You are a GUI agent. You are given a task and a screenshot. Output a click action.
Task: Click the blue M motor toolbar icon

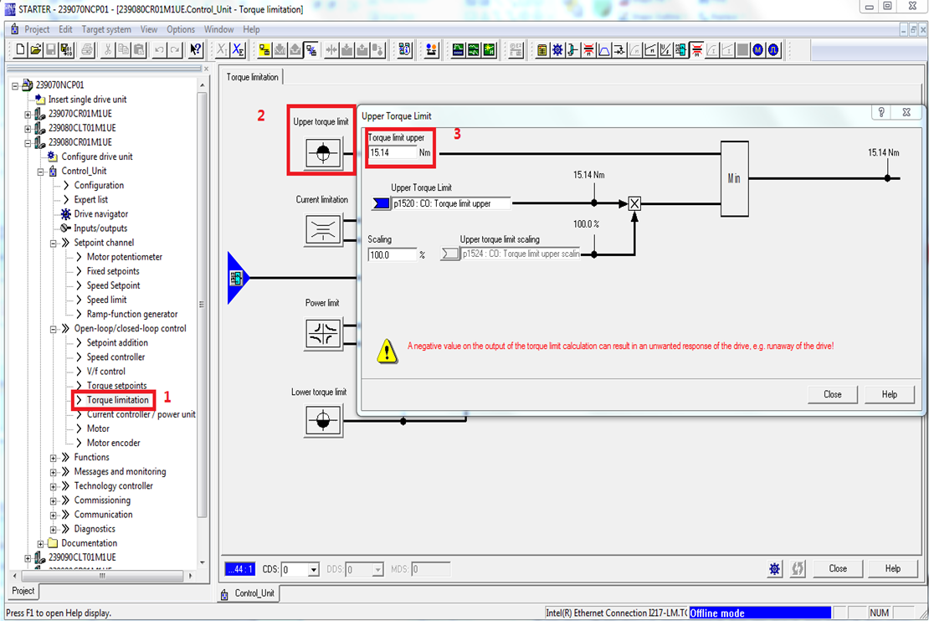(x=758, y=50)
